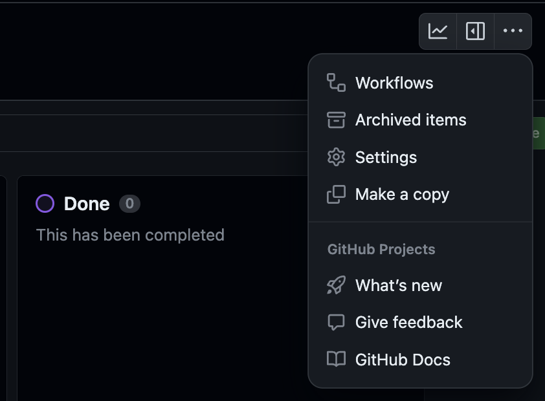The width and height of the screenshot is (545, 401).
Task: Select Make a copy option
Action: click(x=401, y=194)
